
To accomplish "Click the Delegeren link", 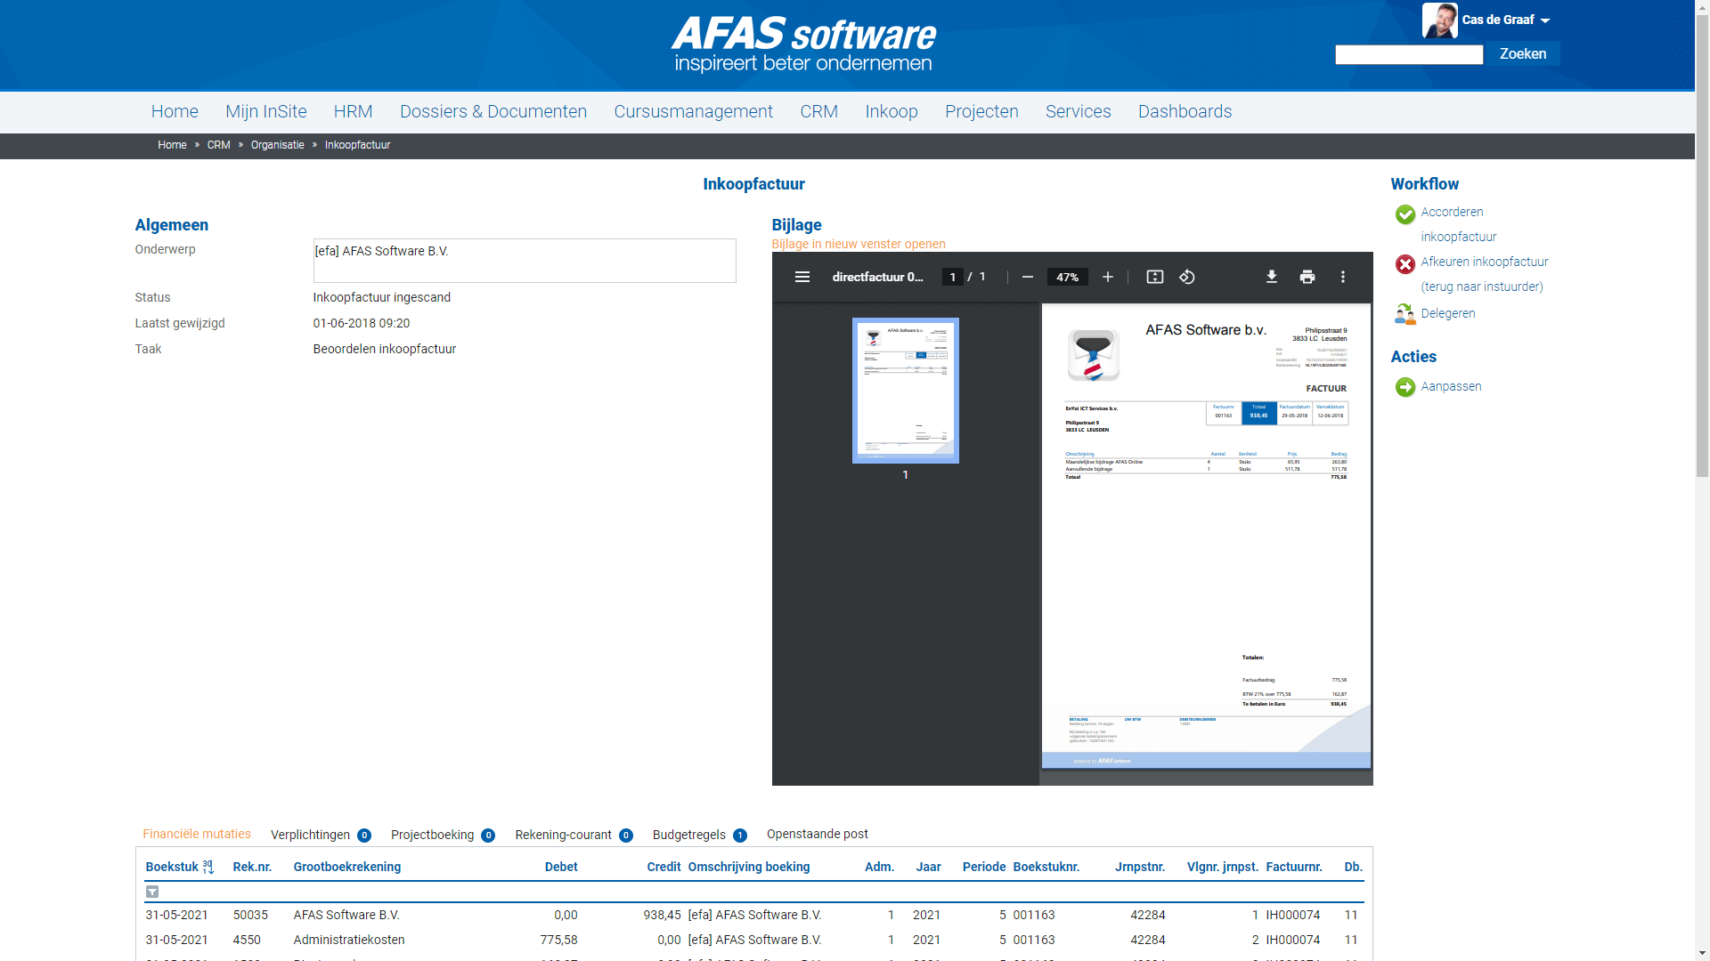I will [1447, 314].
